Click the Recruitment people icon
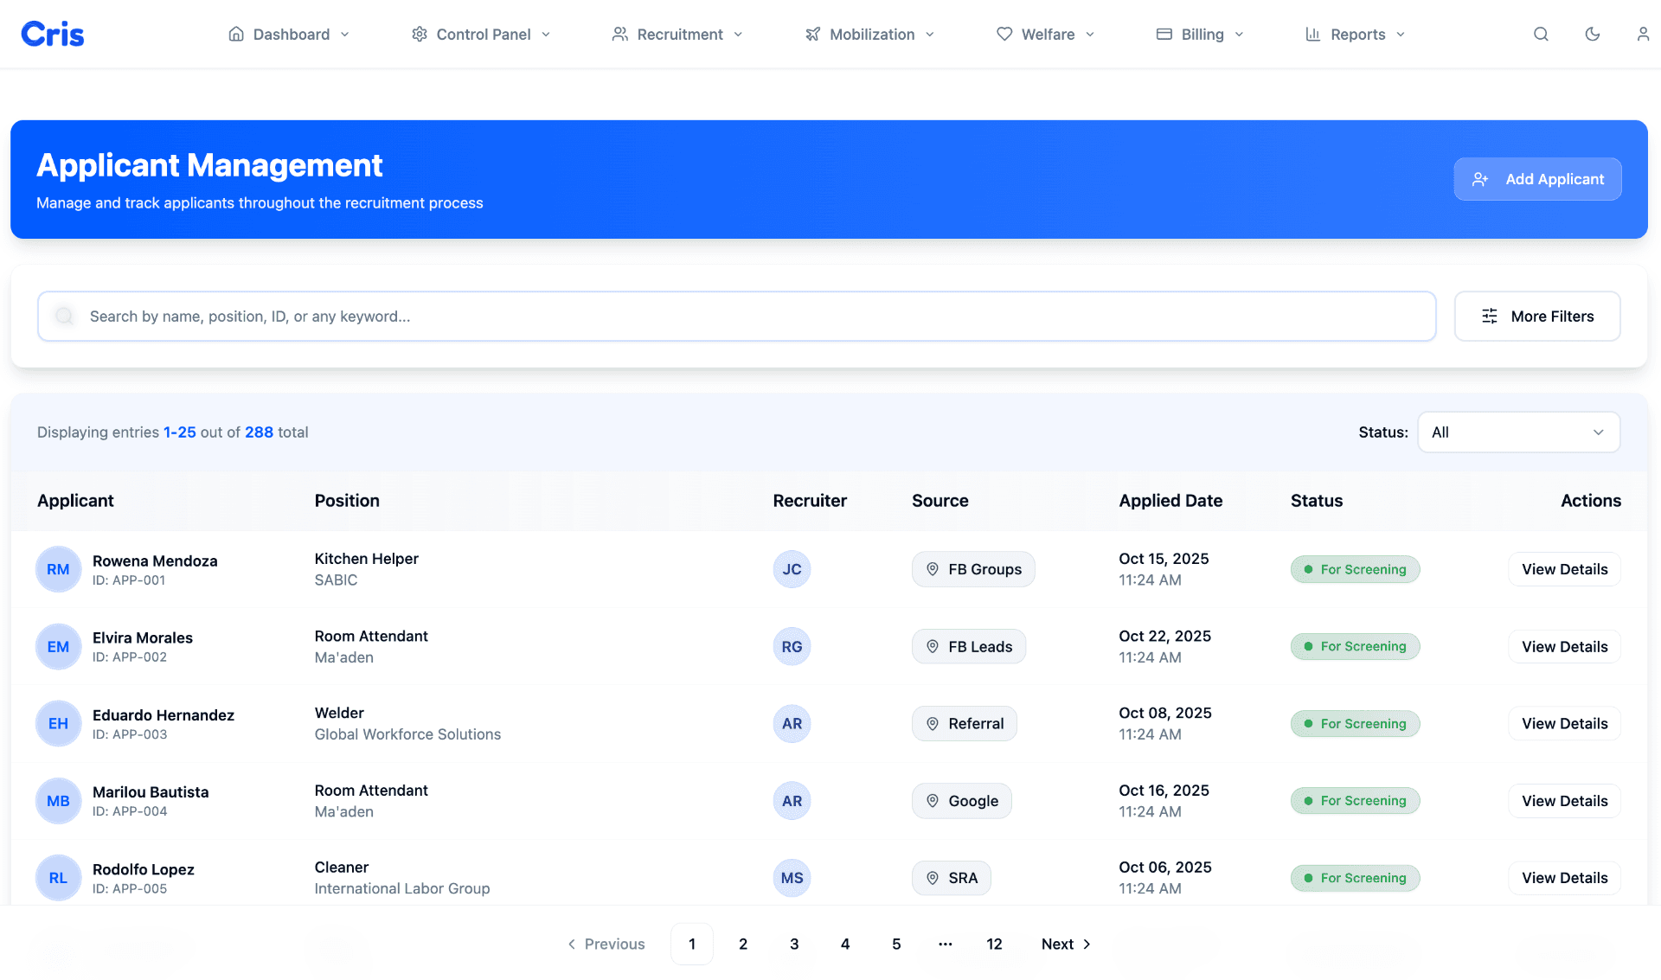This screenshot has height=980, width=1661. click(x=619, y=34)
